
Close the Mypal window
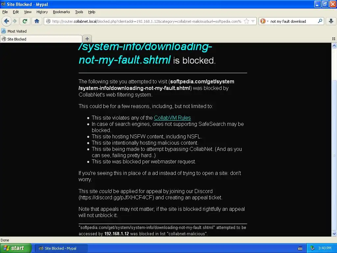[332, 4]
